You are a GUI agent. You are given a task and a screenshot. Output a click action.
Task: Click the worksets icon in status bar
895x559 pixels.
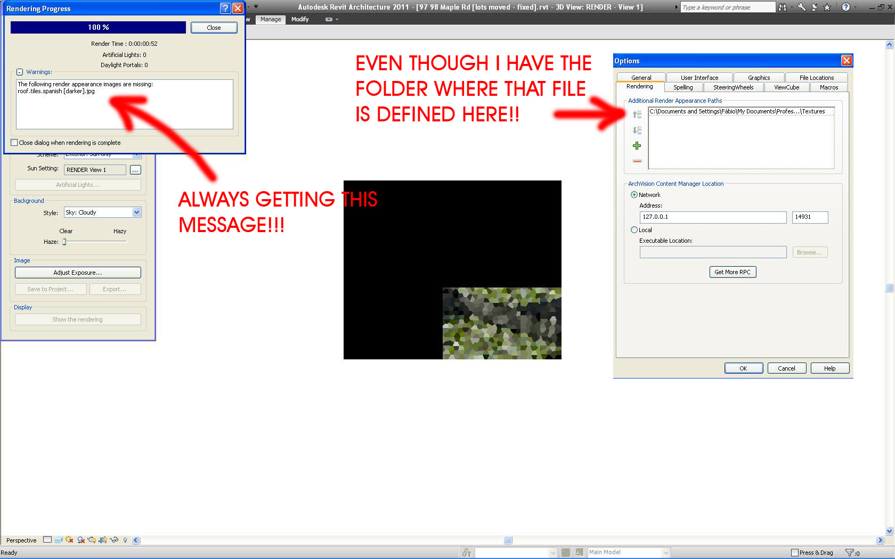pyautogui.click(x=467, y=553)
